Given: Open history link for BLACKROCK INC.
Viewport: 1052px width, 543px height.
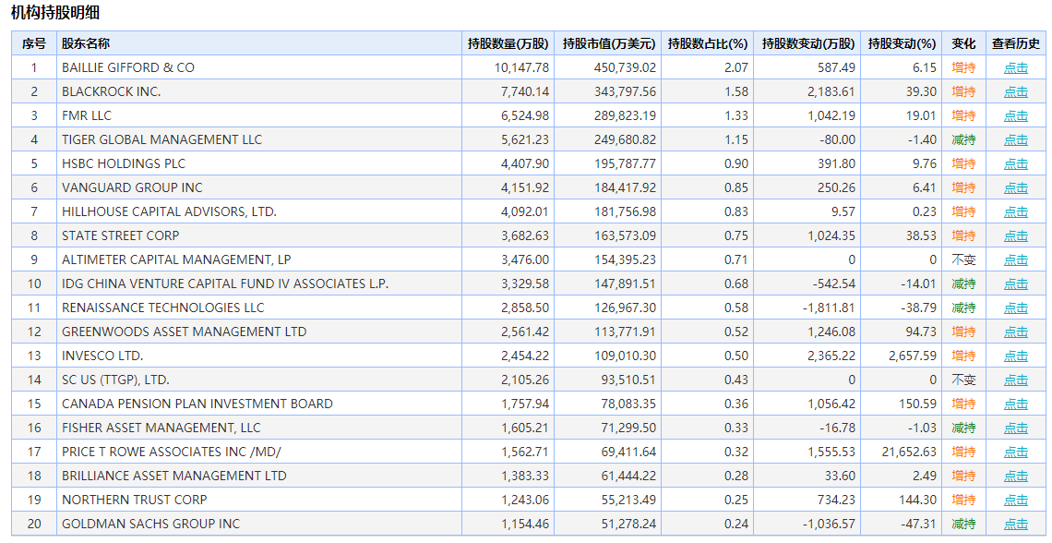Looking at the screenshot, I should coord(1015,92).
